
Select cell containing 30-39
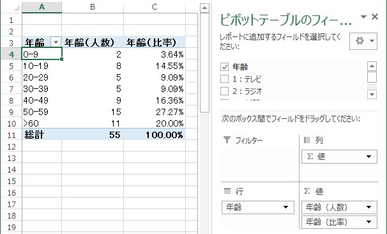[42, 89]
